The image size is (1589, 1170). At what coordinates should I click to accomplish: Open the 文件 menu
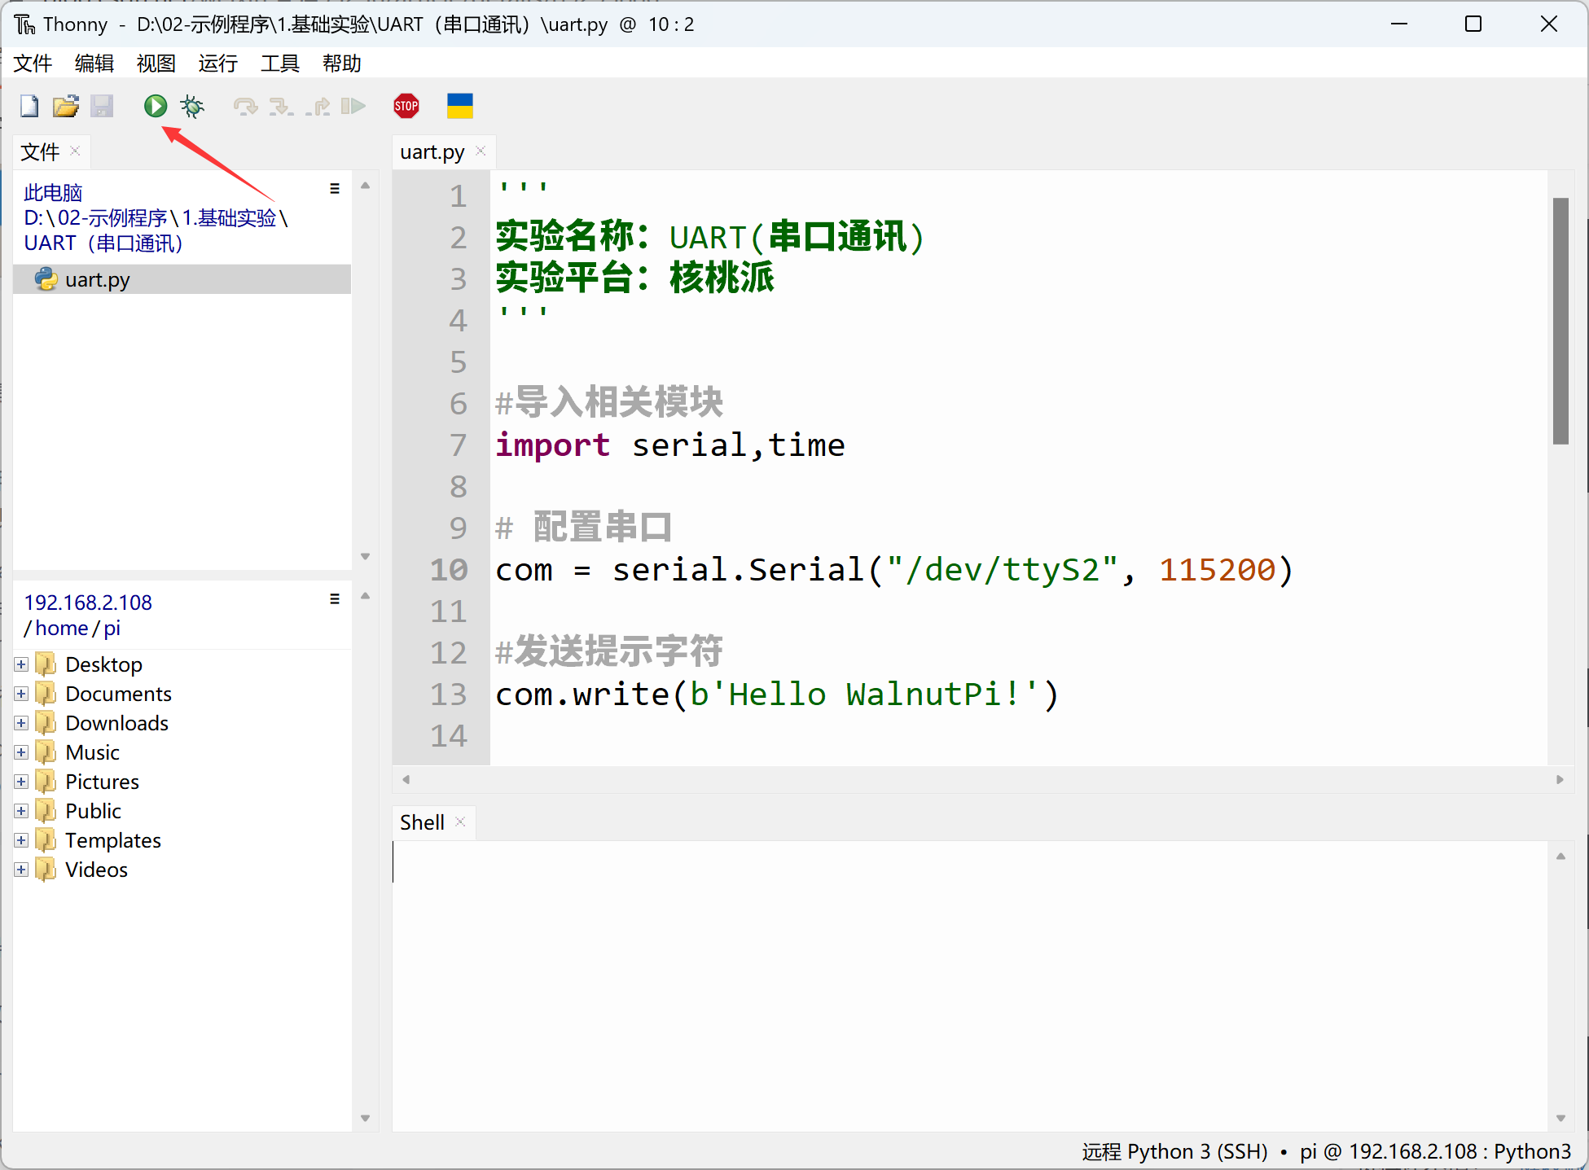pos(37,62)
